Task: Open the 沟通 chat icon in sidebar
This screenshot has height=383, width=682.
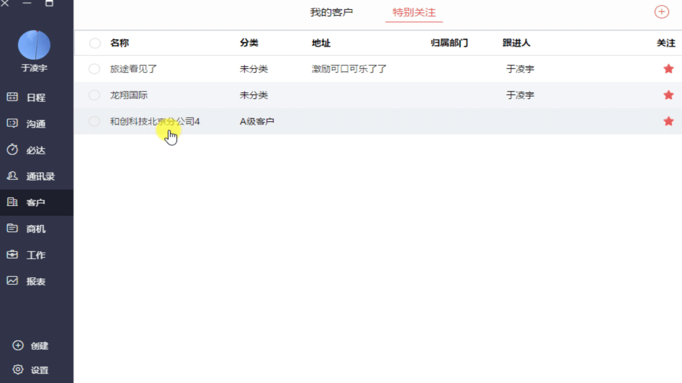Action: coord(12,123)
